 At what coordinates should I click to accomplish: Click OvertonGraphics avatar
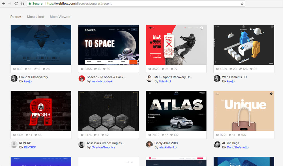82,145
